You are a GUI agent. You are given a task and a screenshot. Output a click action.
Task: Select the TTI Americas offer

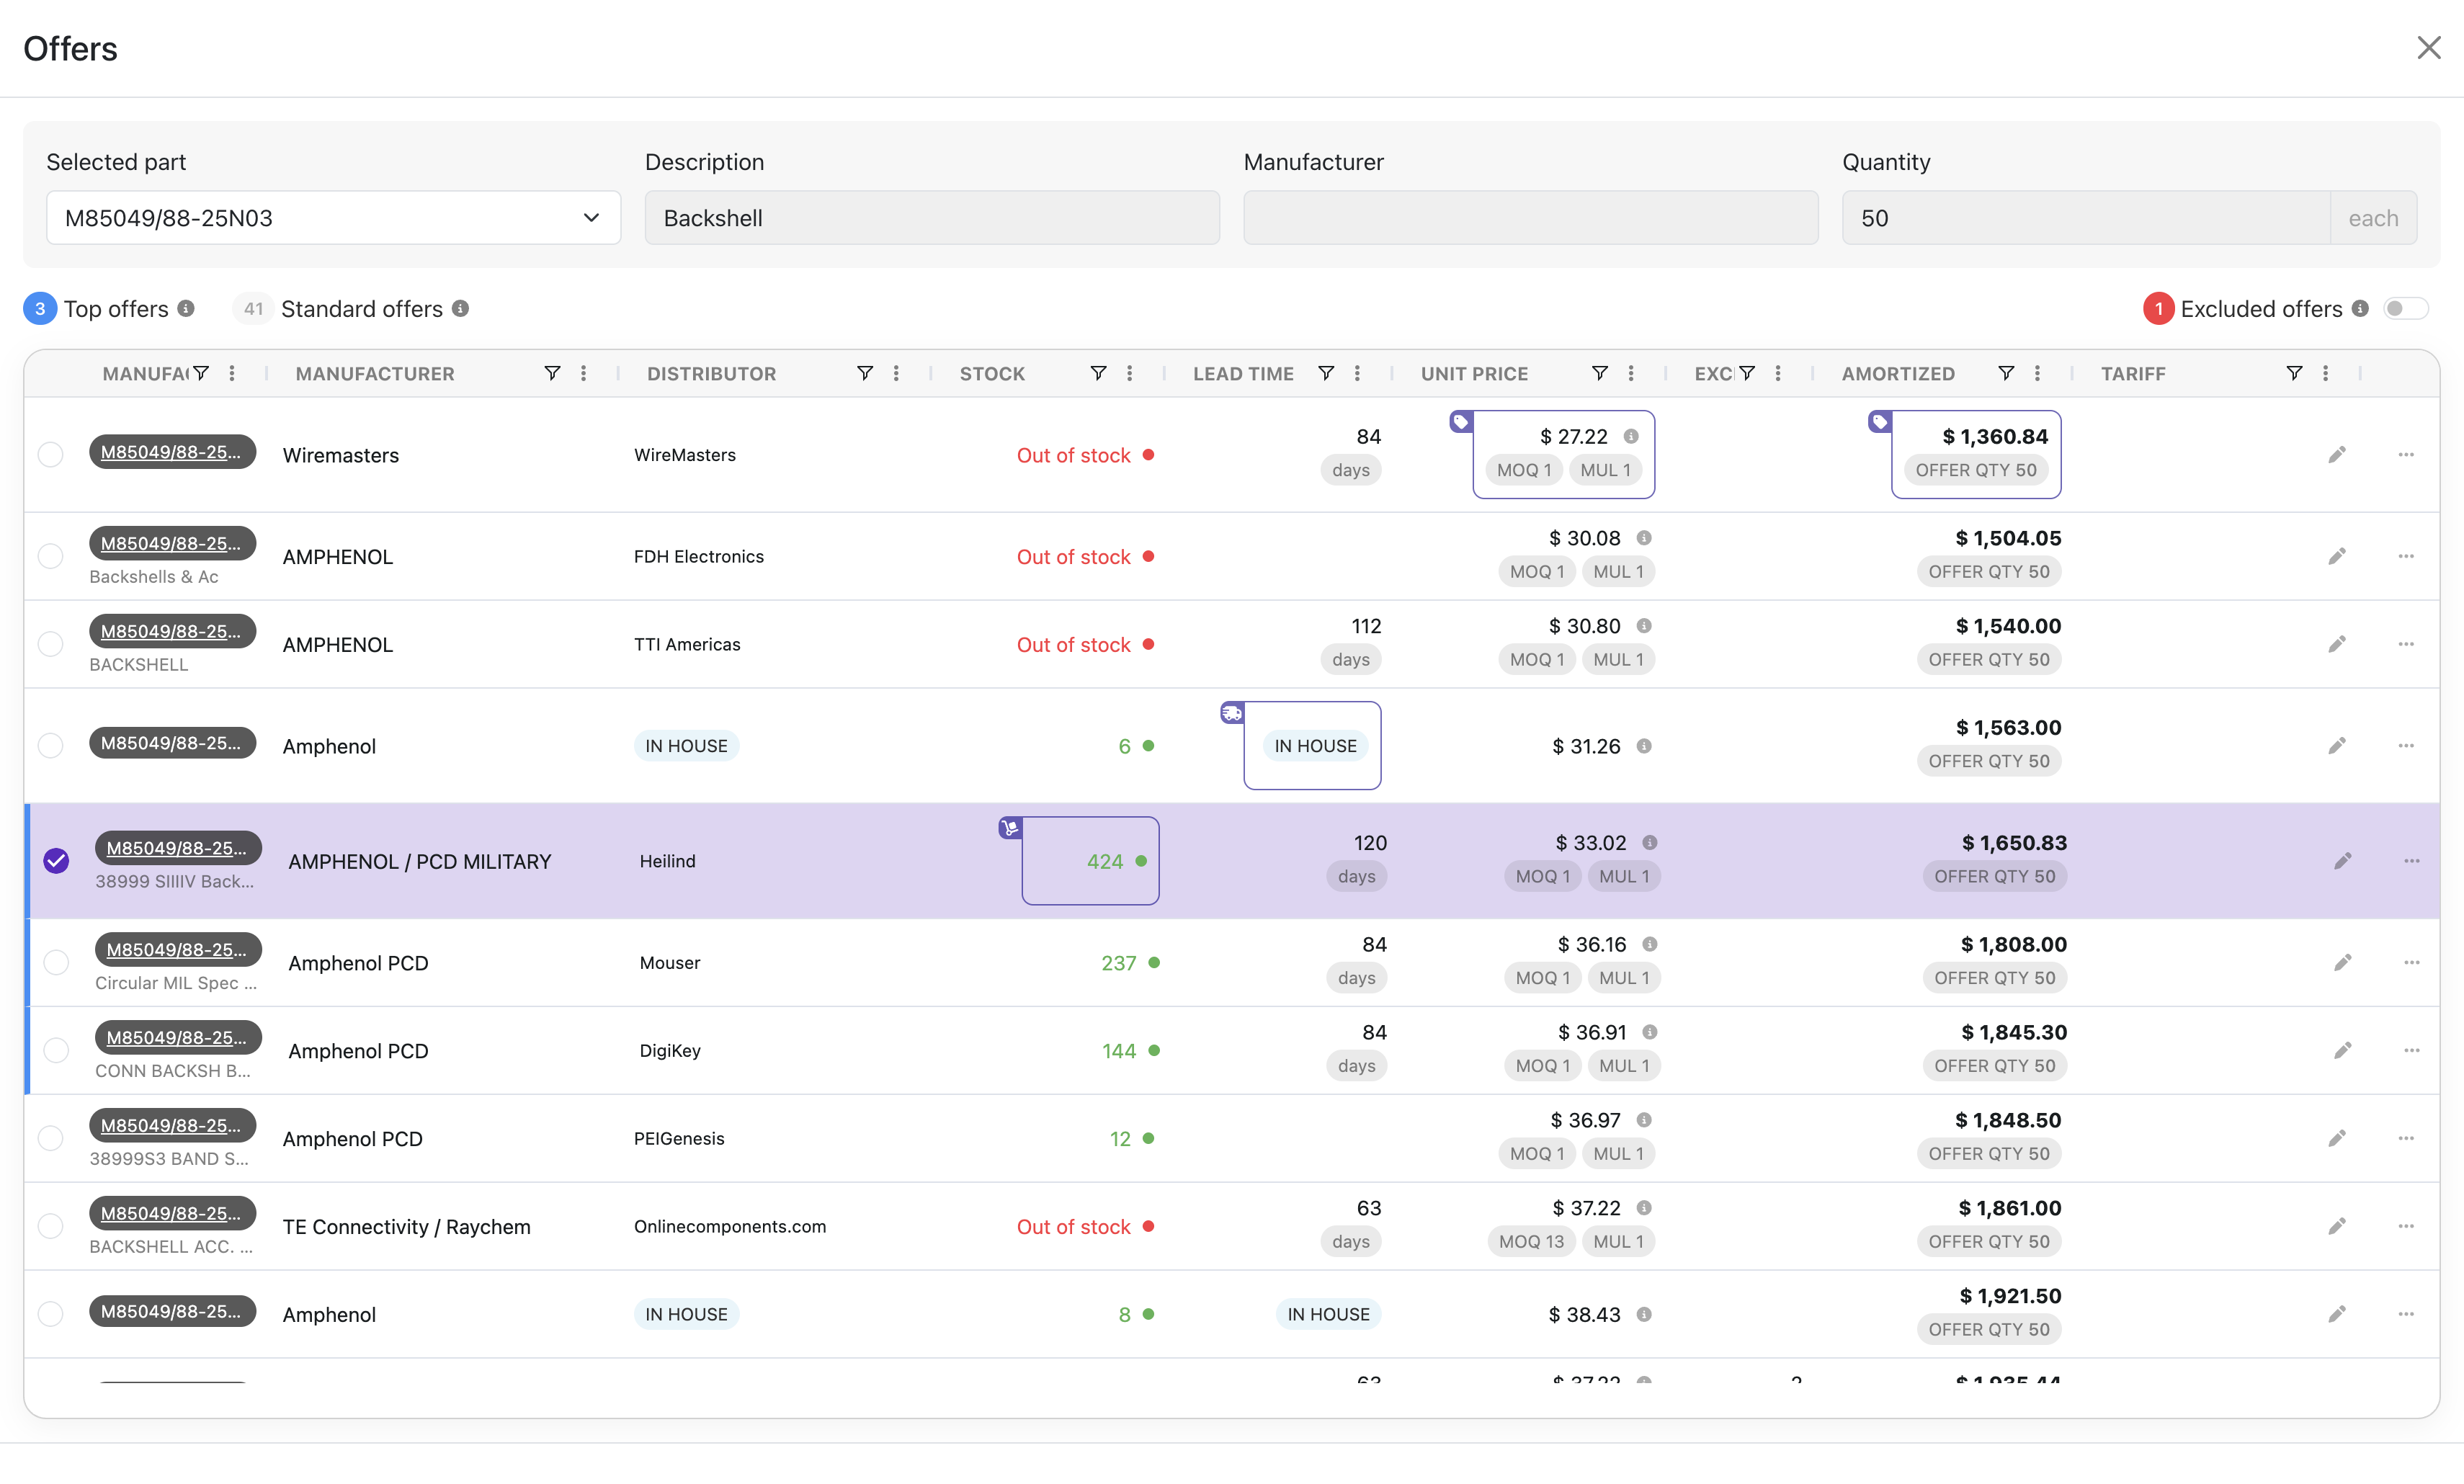50,644
